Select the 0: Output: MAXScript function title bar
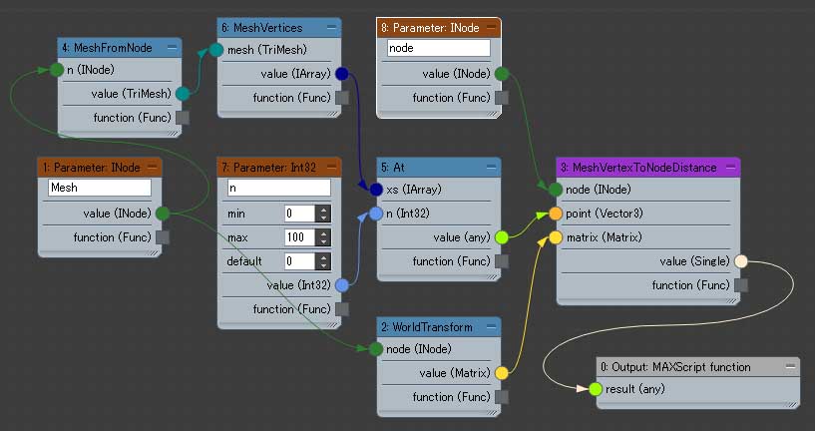The width and height of the screenshot is (815, 431). tap(698, 367)
